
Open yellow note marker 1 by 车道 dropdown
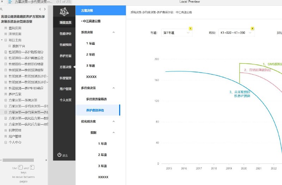(190, 28)
